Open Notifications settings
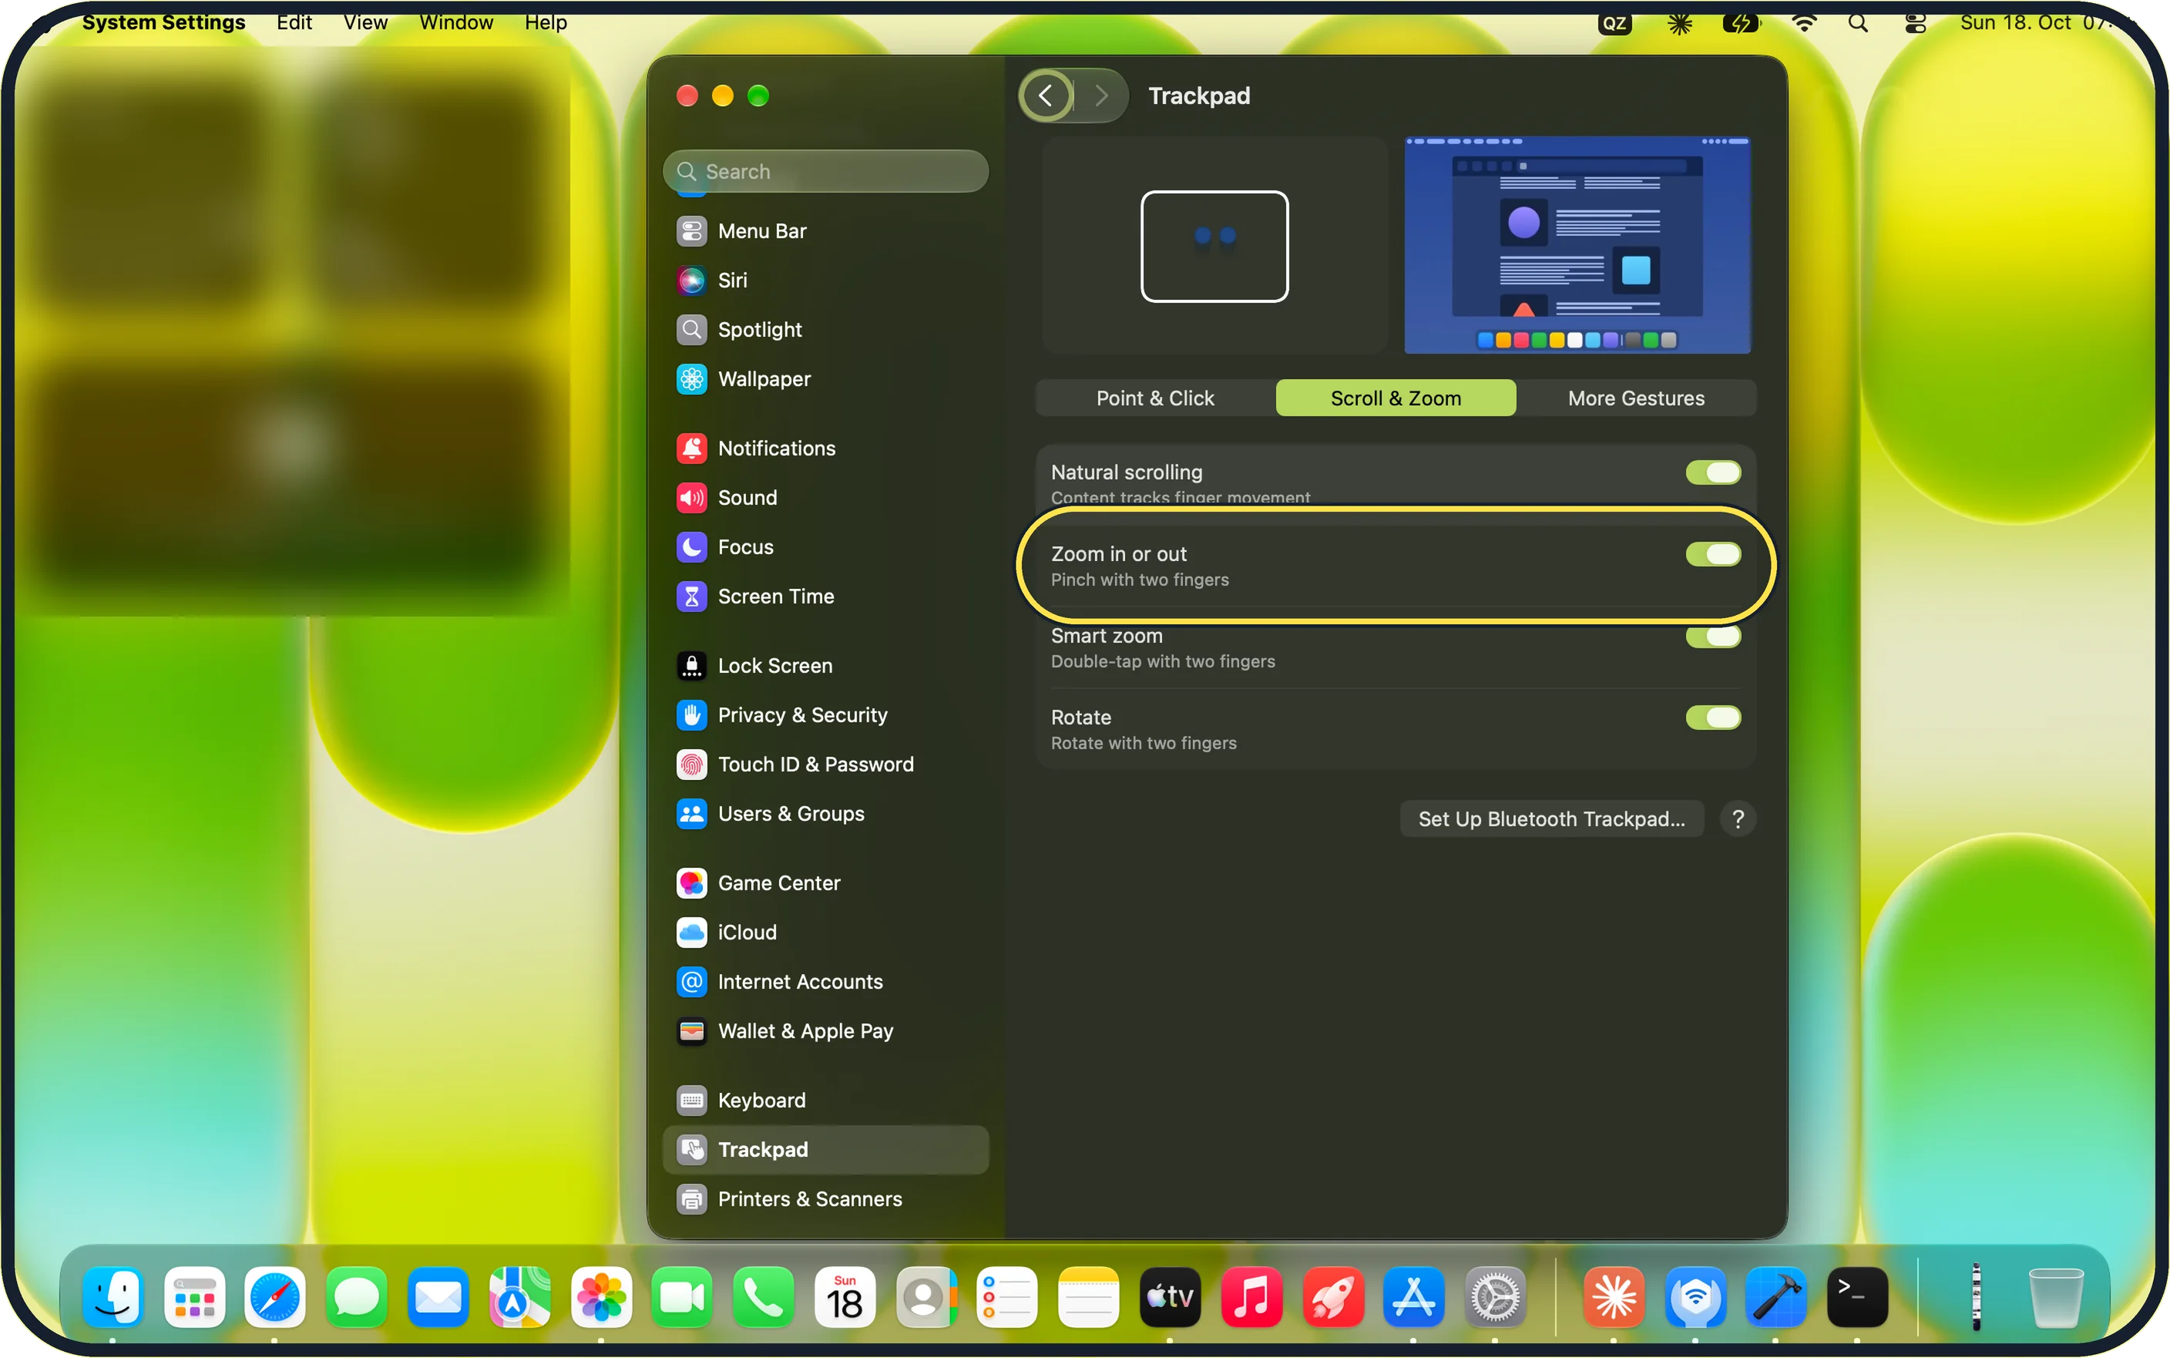 click(x=825, y=449)
